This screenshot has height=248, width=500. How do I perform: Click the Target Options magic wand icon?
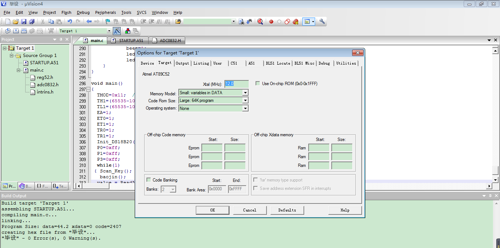116,31
